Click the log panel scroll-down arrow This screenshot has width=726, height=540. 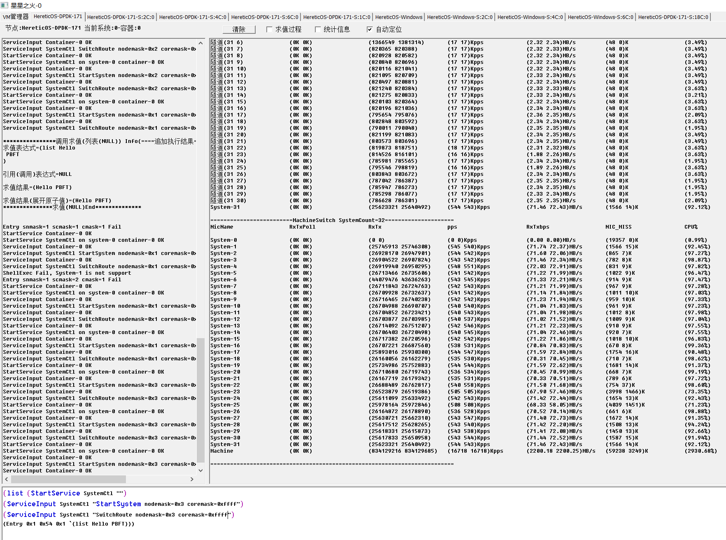pos(201,470)
